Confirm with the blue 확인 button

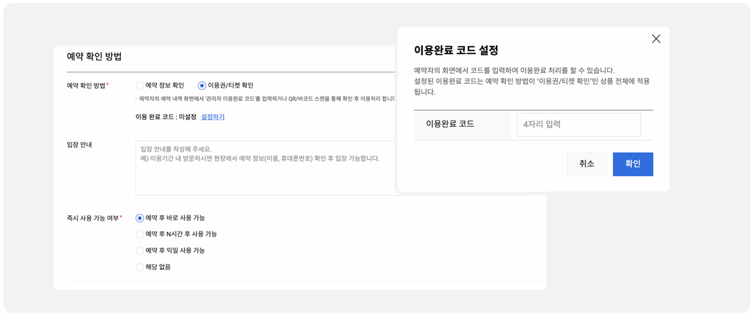pyautogui.click(x=632, y=164)
